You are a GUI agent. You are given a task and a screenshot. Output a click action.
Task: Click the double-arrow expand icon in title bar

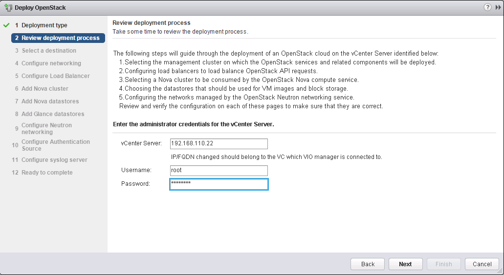coord(498,7)
